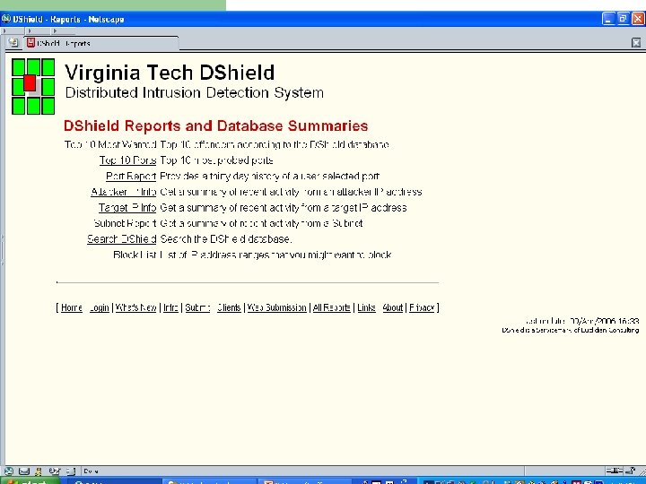Restore down the Netscape window

pos(623,19)
